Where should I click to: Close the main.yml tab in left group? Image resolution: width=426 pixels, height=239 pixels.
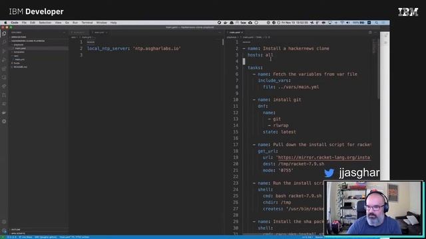[106, 33]
